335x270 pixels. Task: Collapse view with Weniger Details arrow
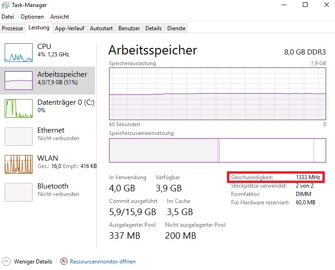[7, 262]
